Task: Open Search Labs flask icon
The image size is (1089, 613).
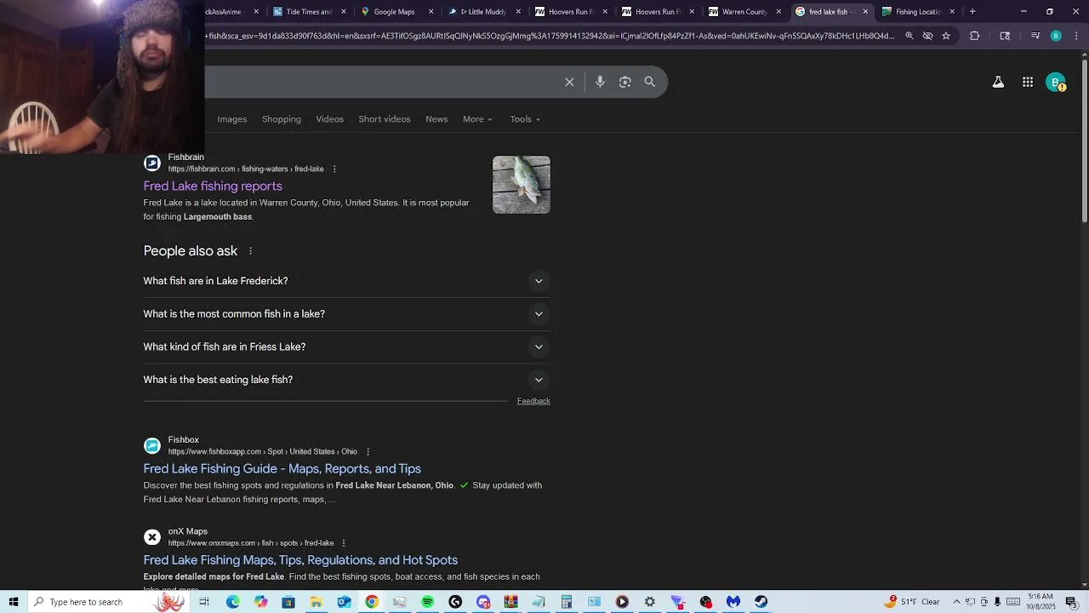Action: [x=998, y=83]
